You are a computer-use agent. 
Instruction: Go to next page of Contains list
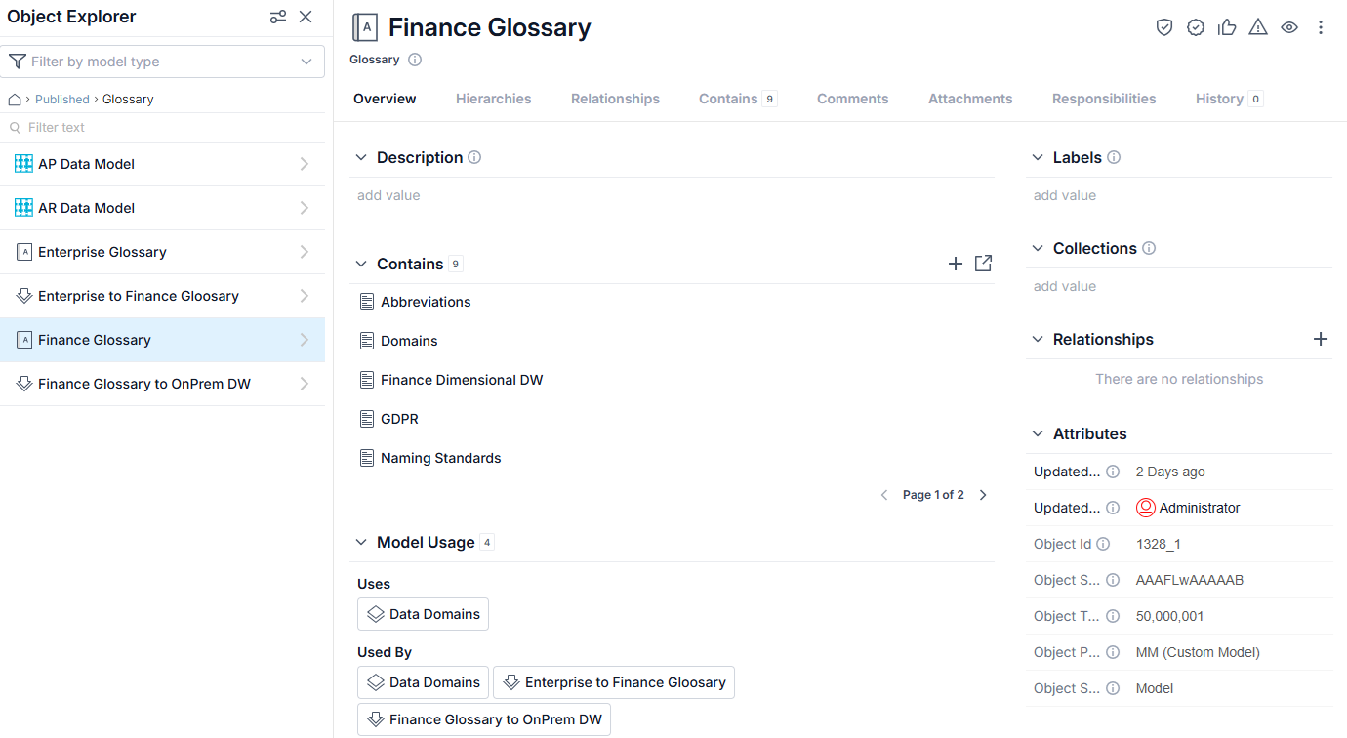(983, 495)
